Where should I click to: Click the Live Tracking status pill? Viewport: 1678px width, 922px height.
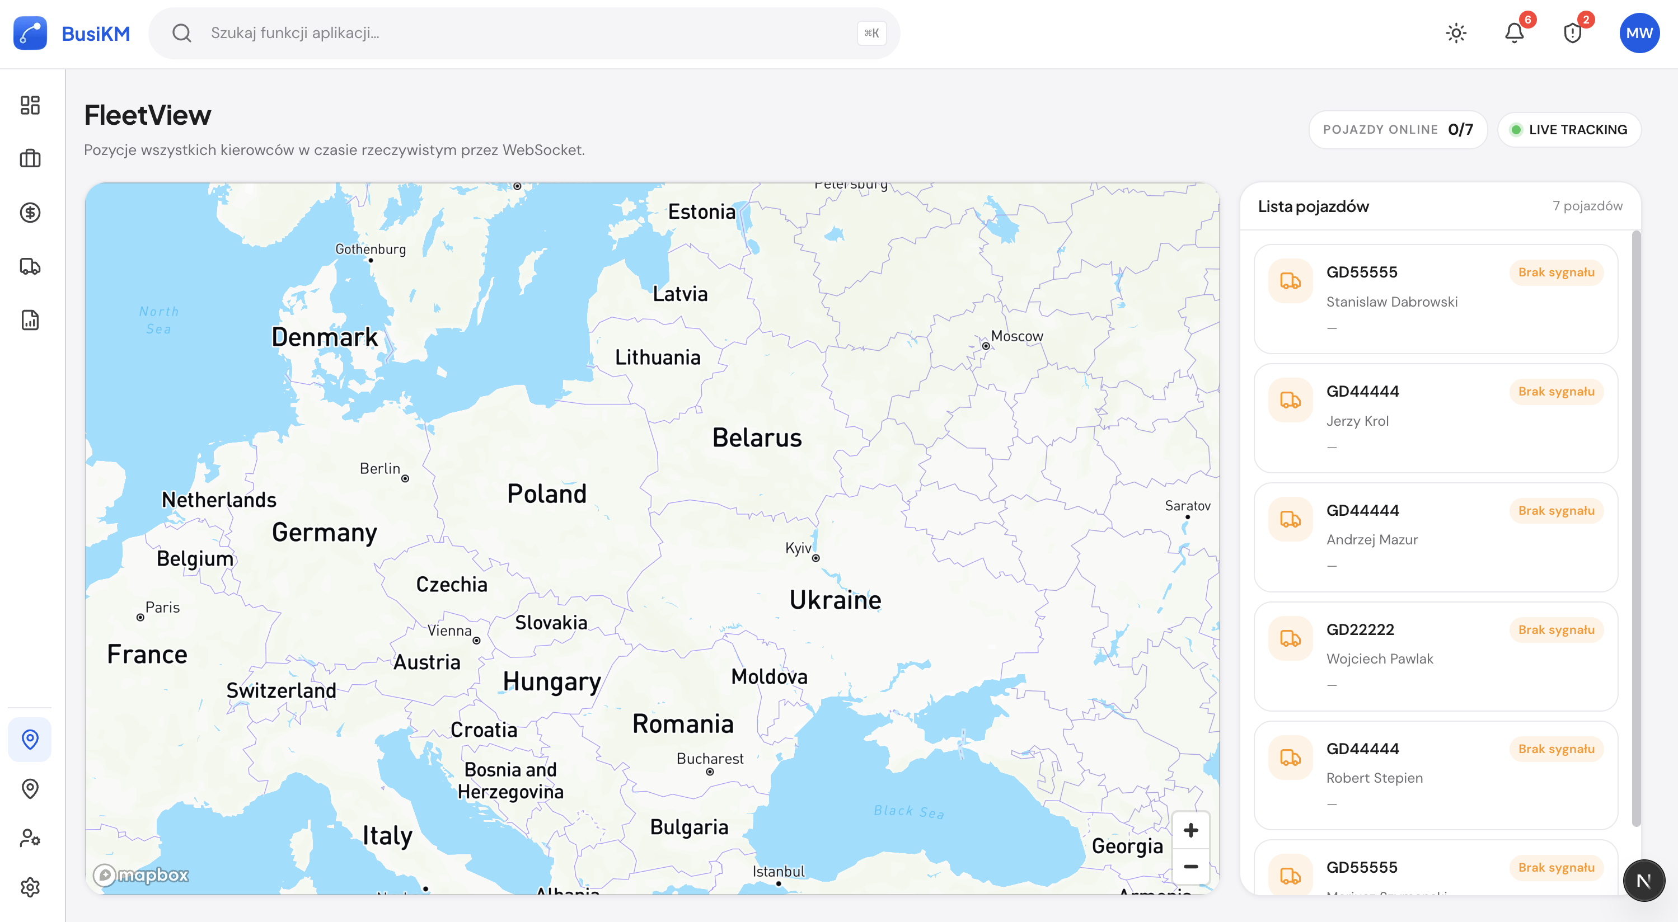[1569, 130]
